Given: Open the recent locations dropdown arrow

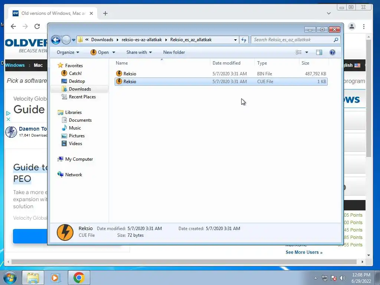Looking at the screenshot, I should pyautogui.click(x=73, y=40).
